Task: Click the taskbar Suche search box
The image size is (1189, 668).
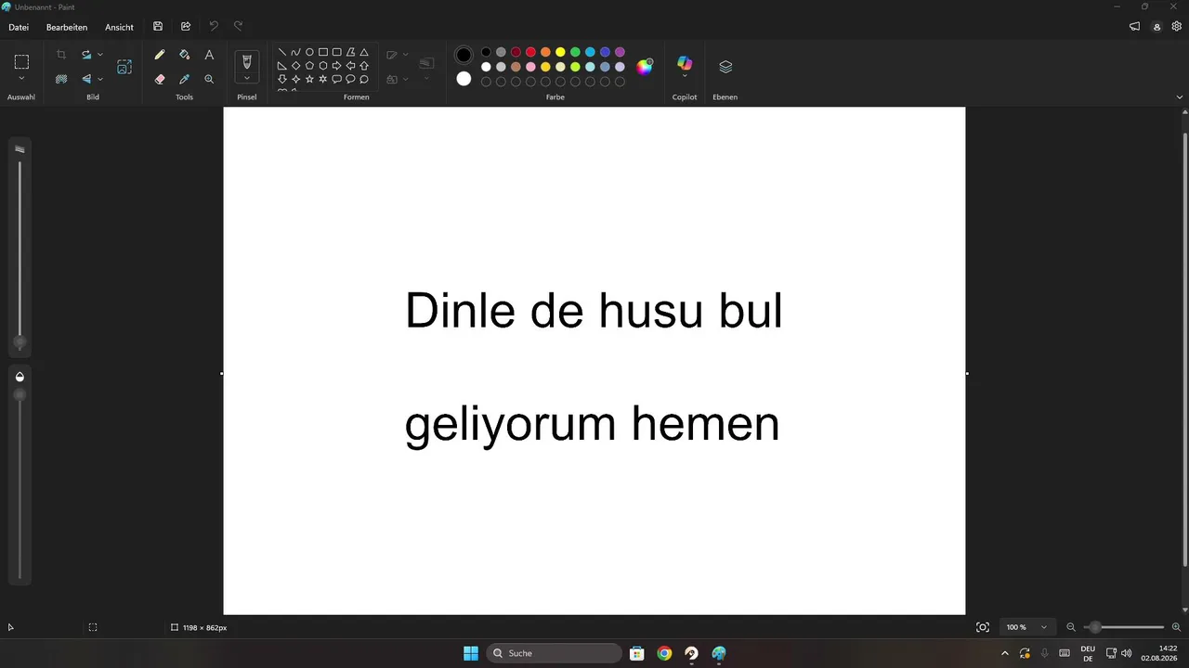Action: click(555, 653)
